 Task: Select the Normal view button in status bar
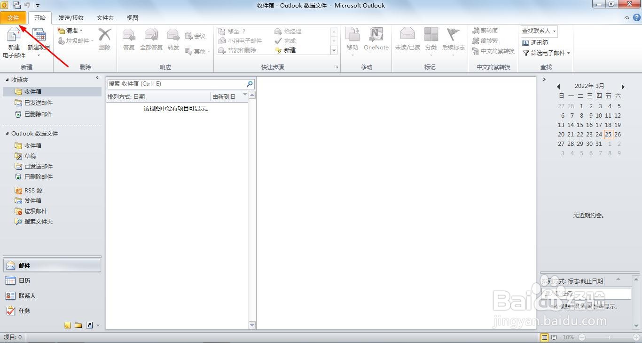[x=544, y=337]
